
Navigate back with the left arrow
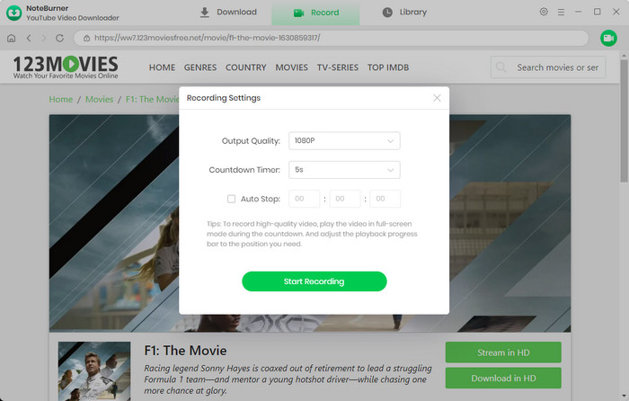[x=29, y=38]
